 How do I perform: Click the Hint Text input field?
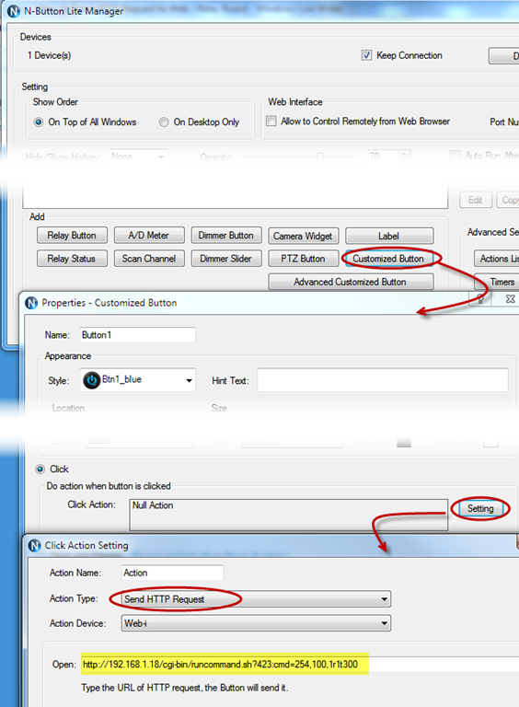(383, 380)
